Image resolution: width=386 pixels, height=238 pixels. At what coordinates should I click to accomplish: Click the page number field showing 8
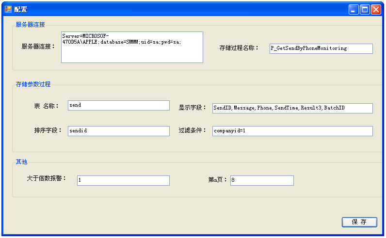tap(262, 180)
